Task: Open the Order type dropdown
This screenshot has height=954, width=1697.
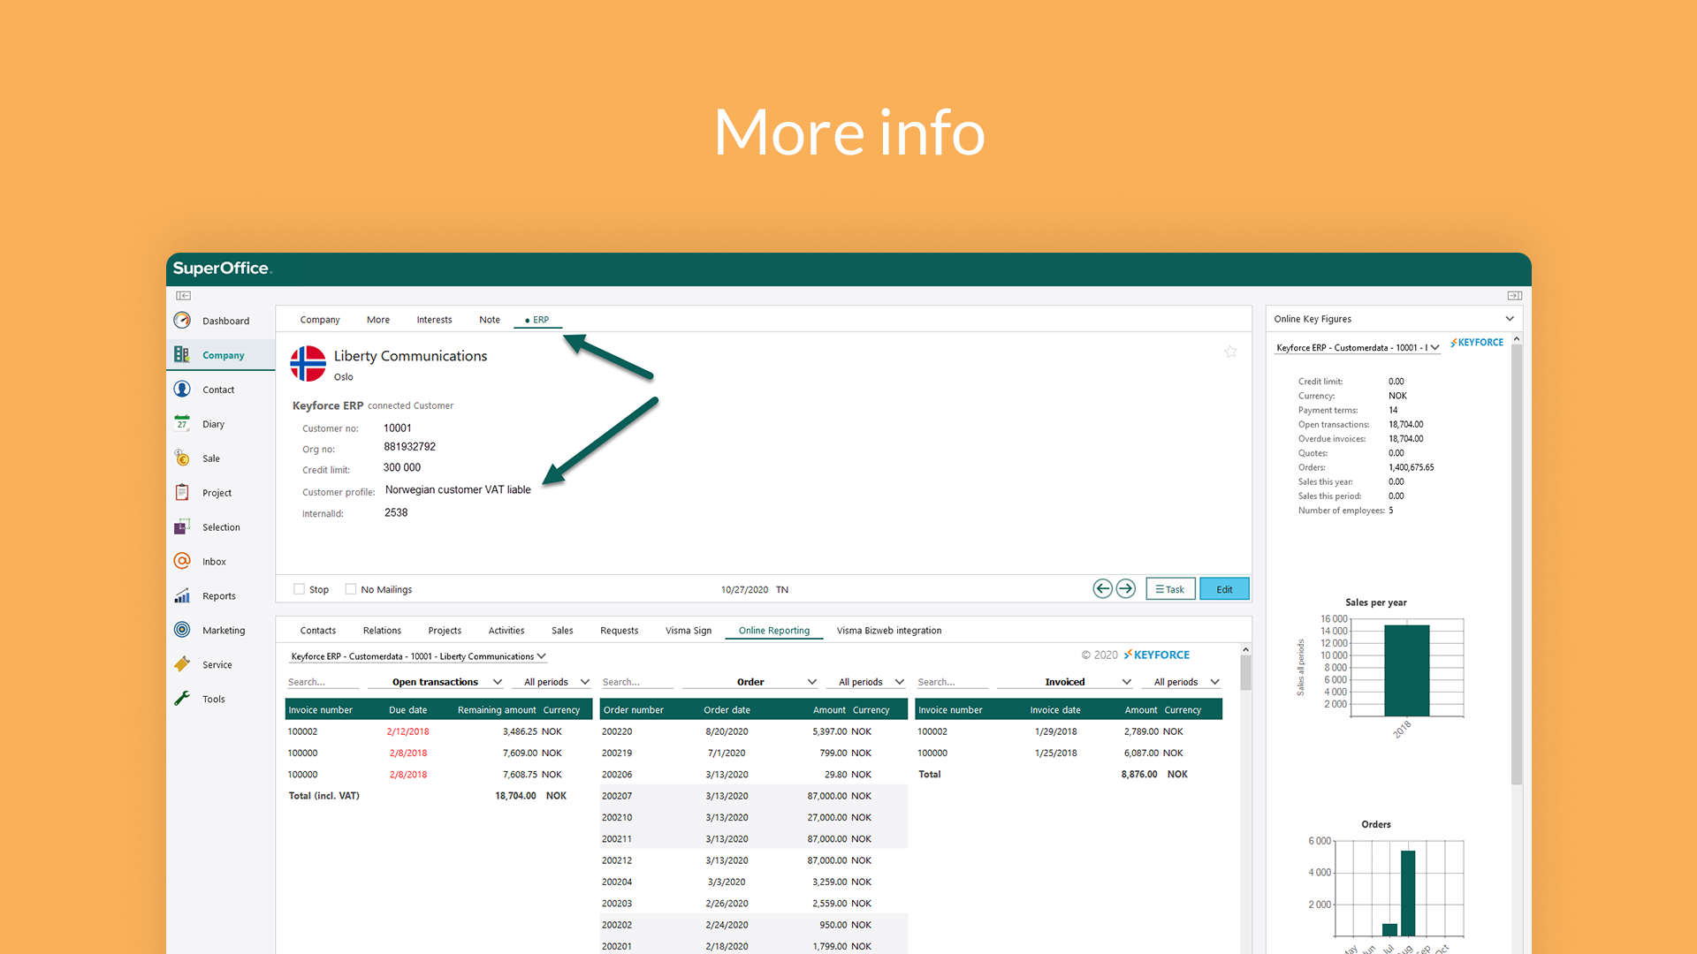Action: pyautogui.click(x=812, y=682)
